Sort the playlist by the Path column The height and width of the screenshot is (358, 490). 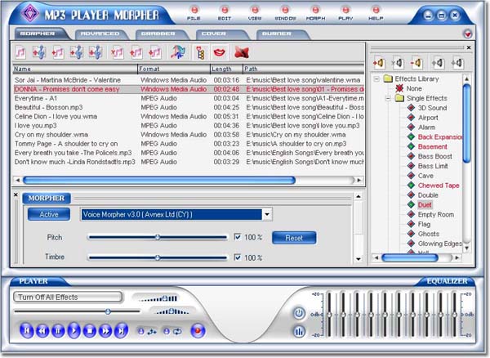coord(304,69)
